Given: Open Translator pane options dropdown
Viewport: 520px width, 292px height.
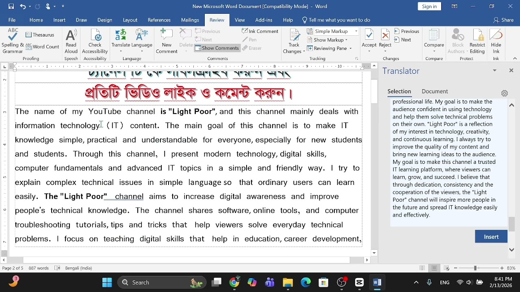Looking at the screenshot, I should (x=495, y=71).
